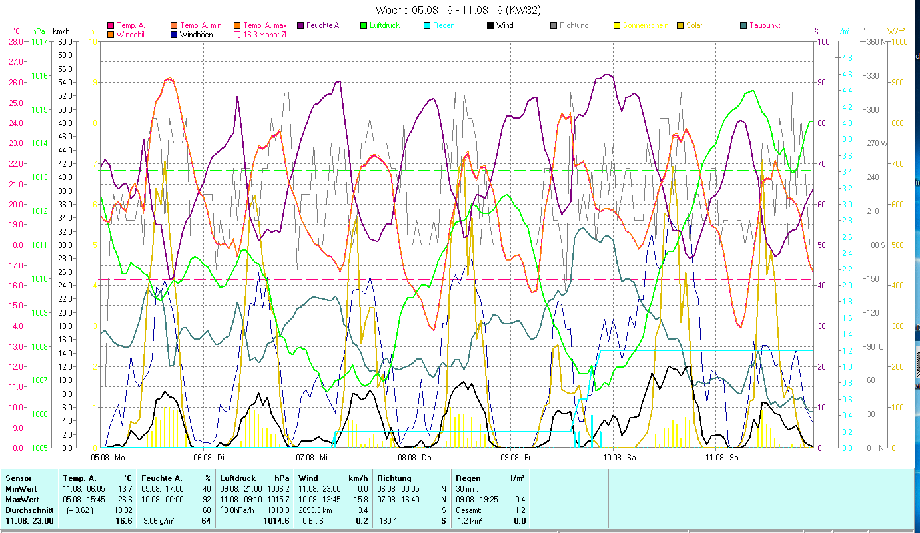Click the Regen column header in table
Screen dimensions: 920x533
coord(468,478)
